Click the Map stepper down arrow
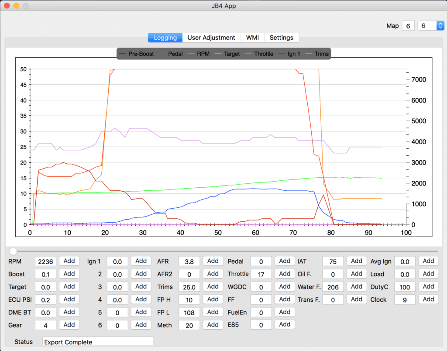Screen dimensions: 447x351 440,28
